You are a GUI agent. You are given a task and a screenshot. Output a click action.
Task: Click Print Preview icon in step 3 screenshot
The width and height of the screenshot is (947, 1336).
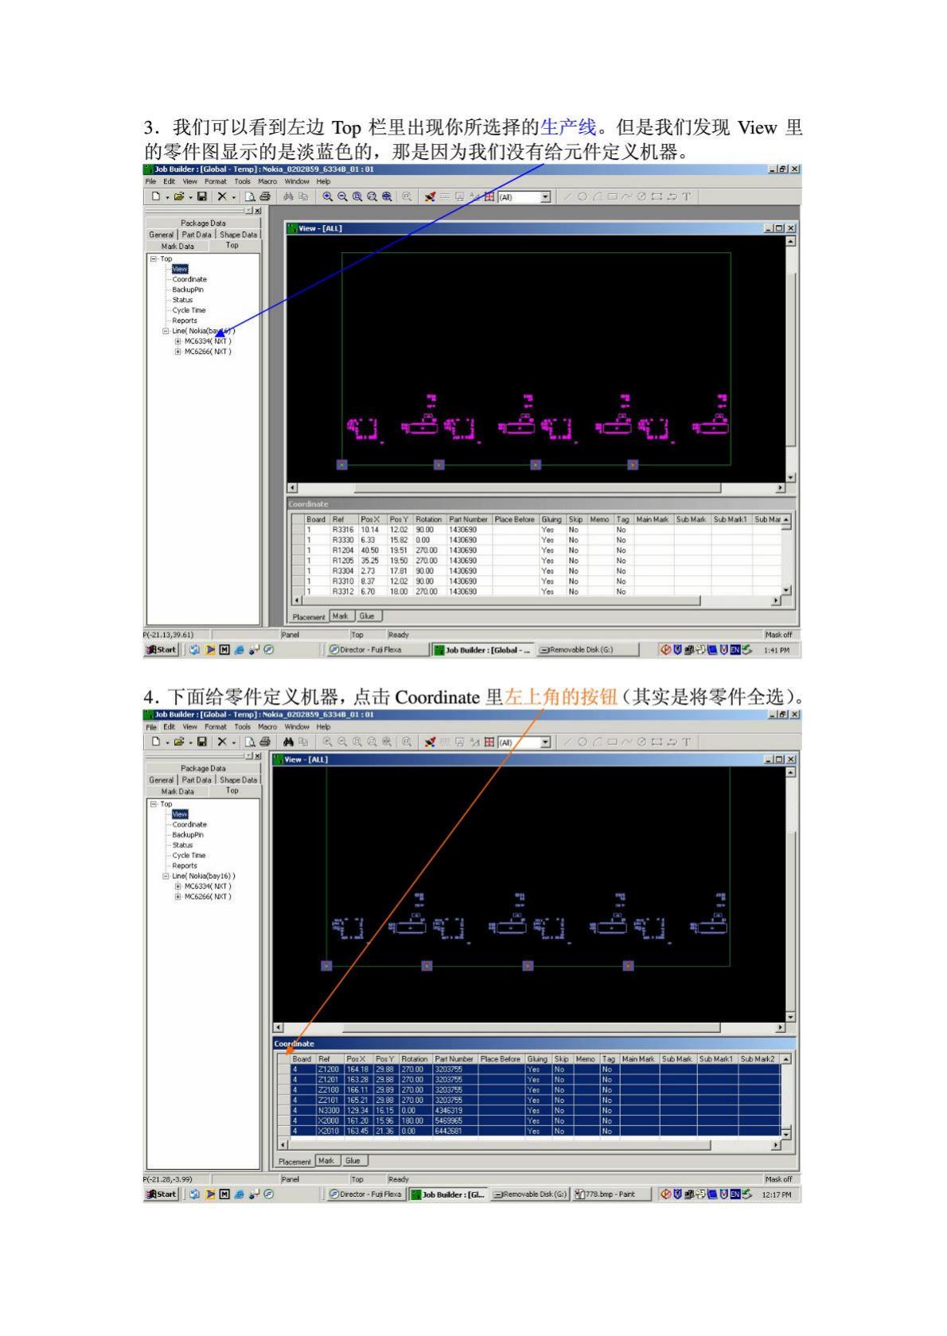[250, 196]
